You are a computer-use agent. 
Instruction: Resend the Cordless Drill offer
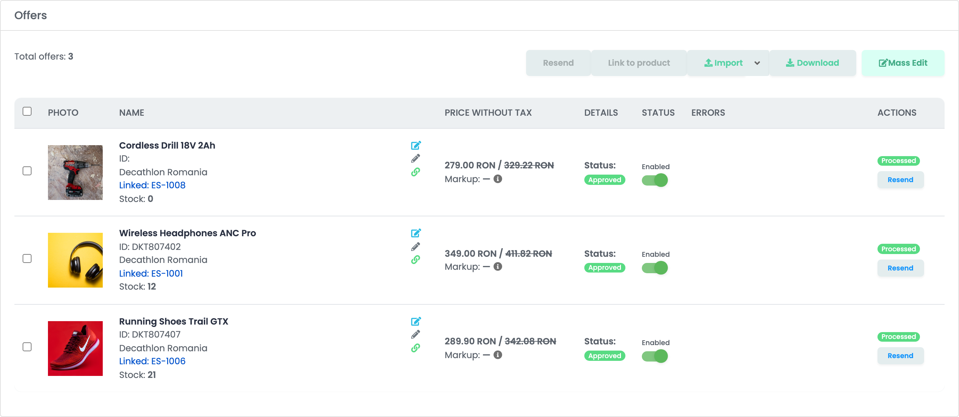click(900, 180)
